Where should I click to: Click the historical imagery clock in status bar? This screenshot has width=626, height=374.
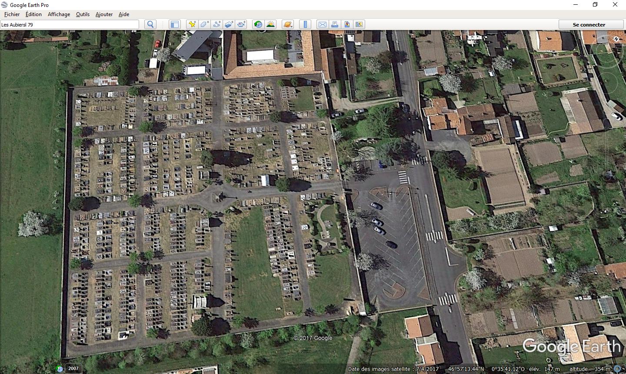point(60,369)
